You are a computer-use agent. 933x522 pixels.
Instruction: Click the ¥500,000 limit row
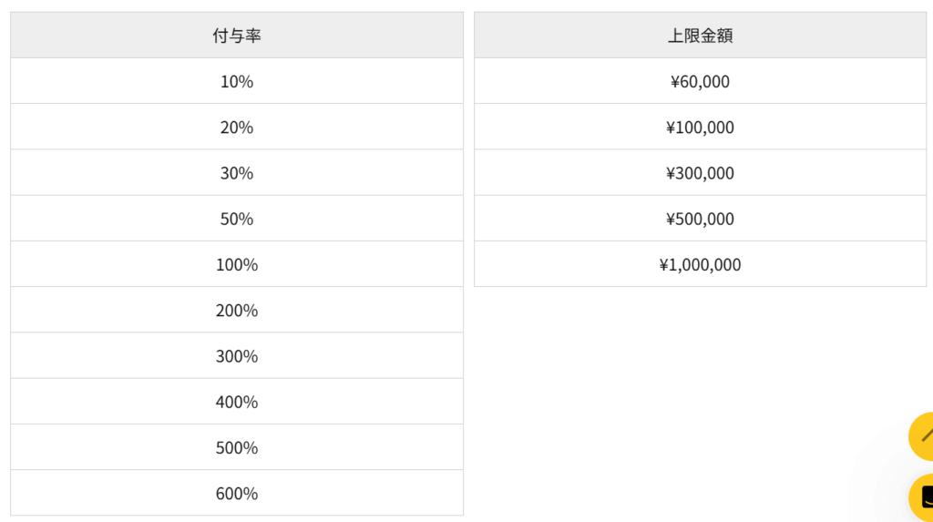(700, 219)
